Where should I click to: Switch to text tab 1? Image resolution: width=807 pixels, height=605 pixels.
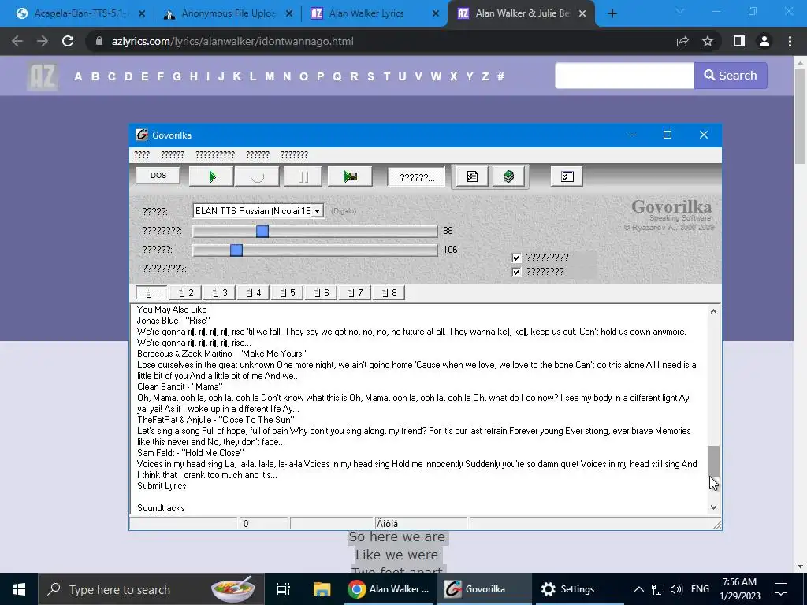coord(151,293)
